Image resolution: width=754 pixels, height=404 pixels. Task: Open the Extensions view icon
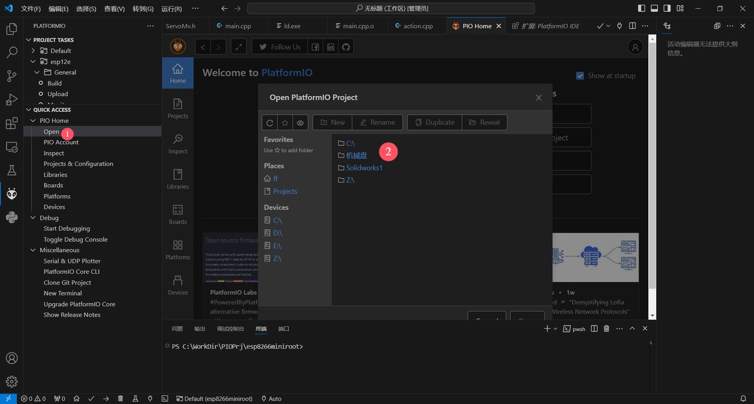(x=11, y=123)
